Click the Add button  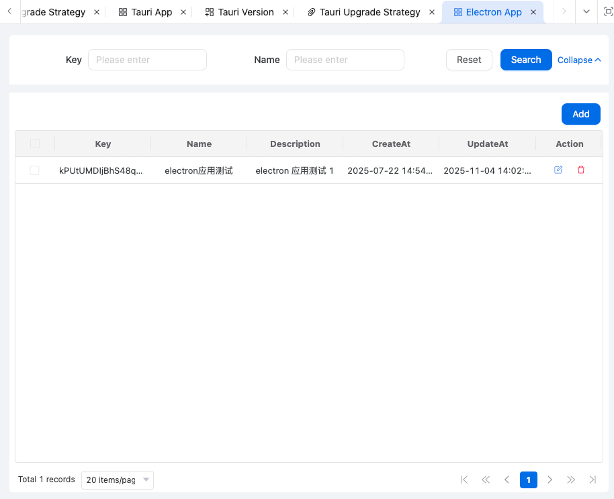(x=581, y=114)
